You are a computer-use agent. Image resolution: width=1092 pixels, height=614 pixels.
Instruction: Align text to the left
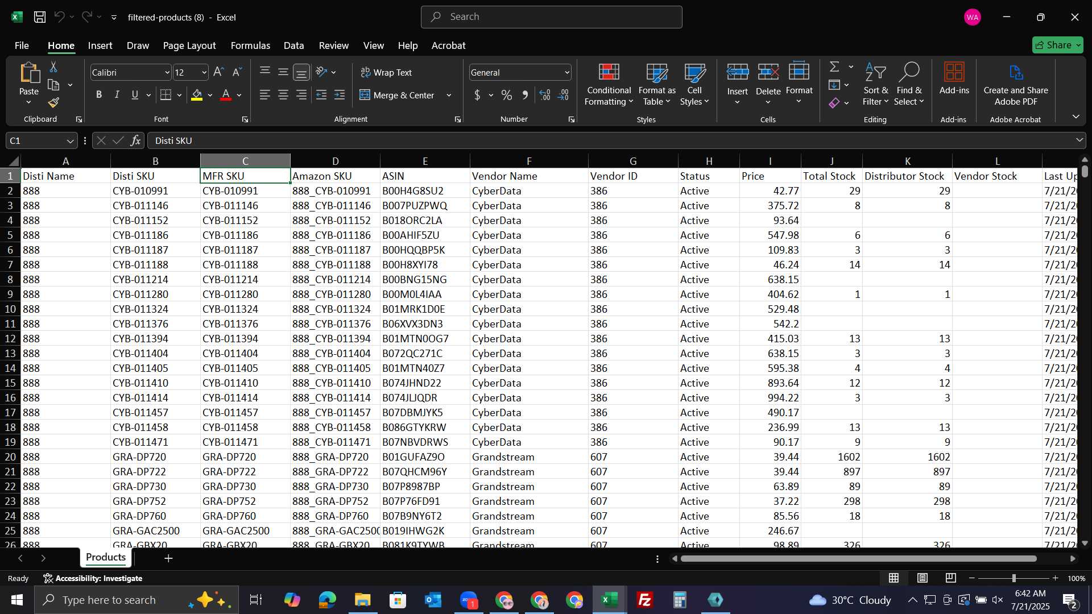click(265, 95)
